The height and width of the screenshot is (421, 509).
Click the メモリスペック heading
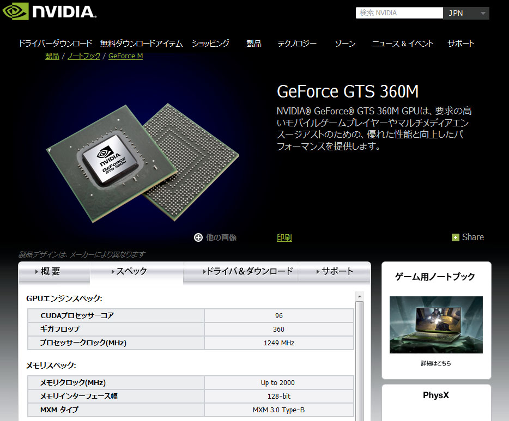[x=51, y=365]
